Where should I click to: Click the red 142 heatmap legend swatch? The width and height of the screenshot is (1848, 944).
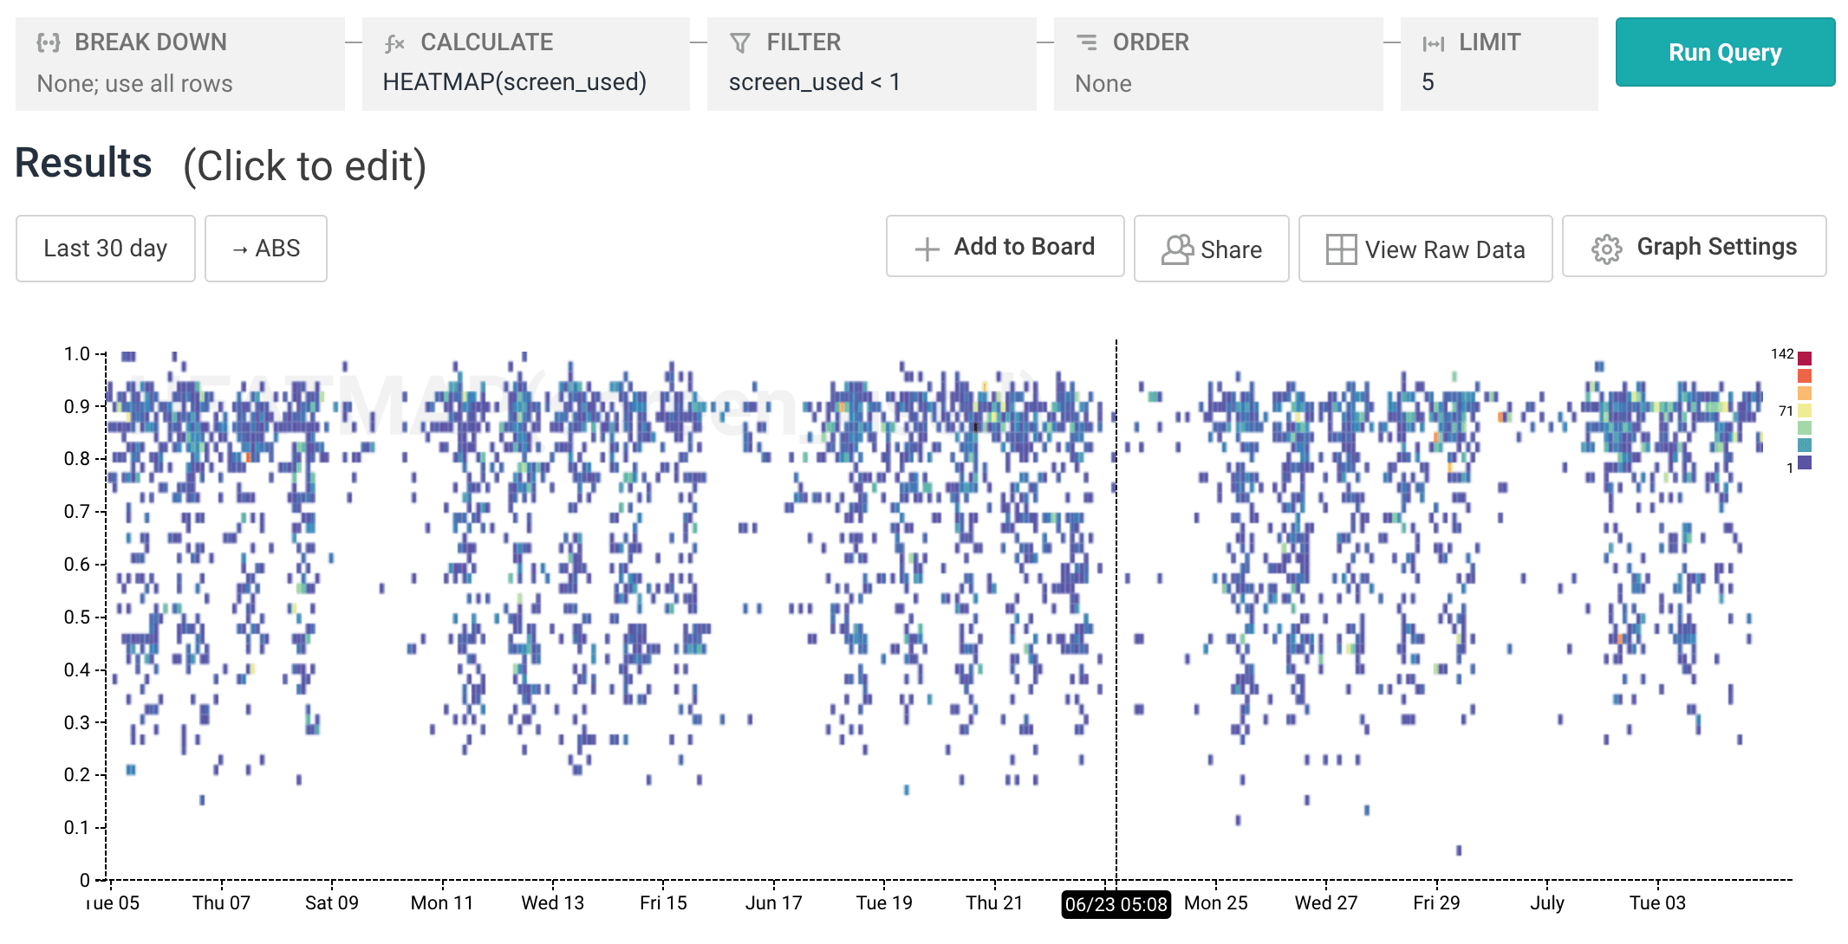point(1804,358)
